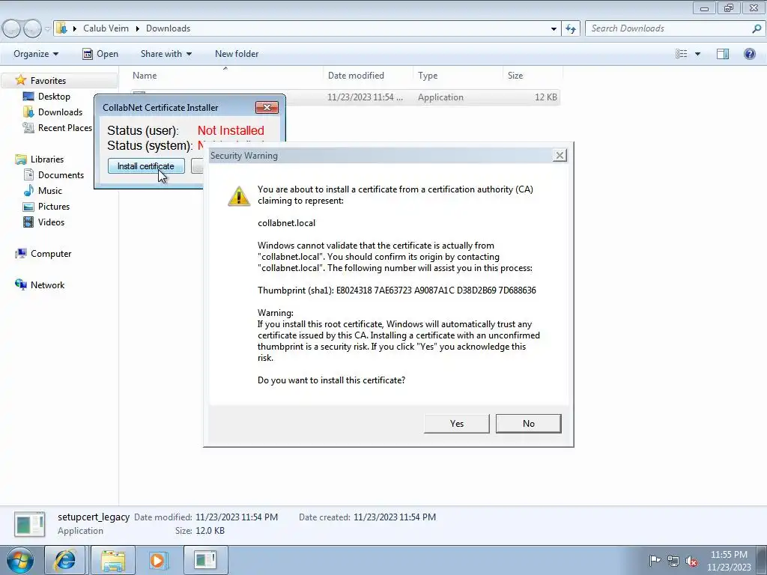Viewport: 767px width, 575px height.
Task: Expand address bar history dropdown
Action: pyautogui.click(x=554, y=29)
